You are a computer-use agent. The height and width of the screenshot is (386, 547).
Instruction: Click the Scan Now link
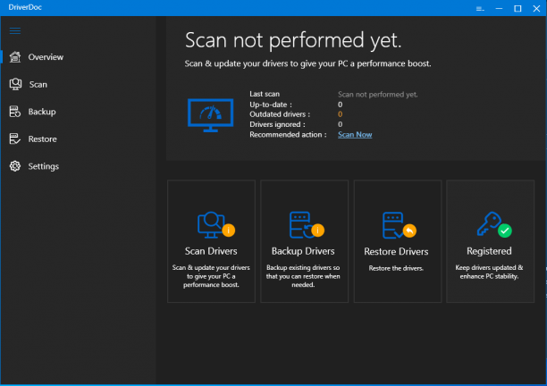(355, 135)
